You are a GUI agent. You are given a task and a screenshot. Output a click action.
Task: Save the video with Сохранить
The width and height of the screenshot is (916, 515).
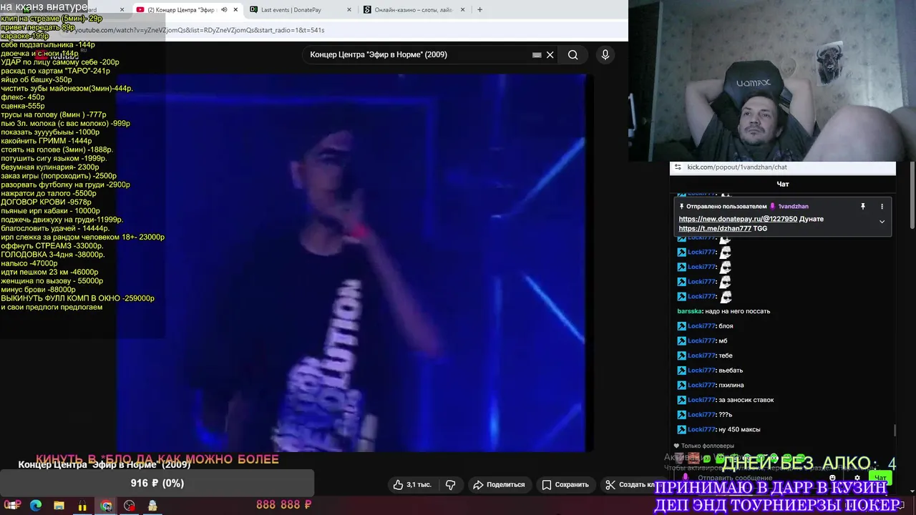[x=565, y=484]
